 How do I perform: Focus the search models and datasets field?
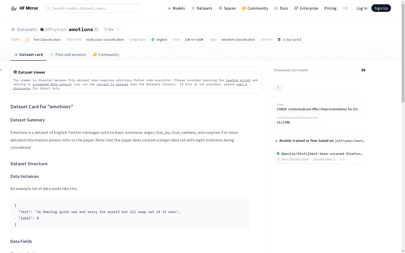pos(93,8)
